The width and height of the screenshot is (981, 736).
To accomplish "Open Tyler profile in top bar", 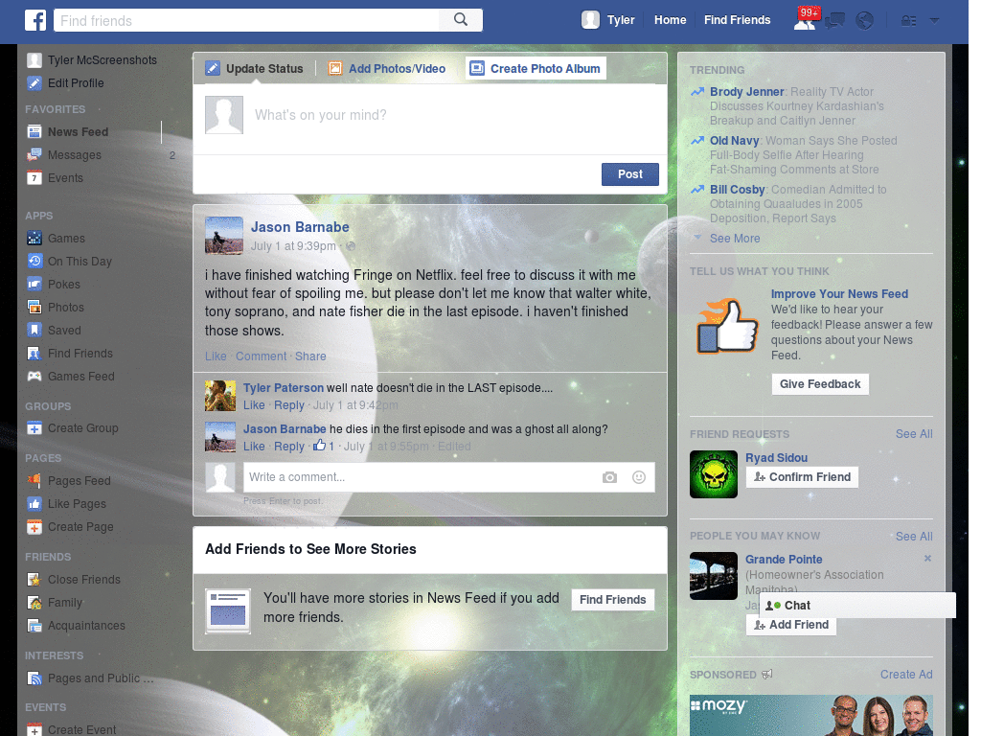I will point(608,20).
